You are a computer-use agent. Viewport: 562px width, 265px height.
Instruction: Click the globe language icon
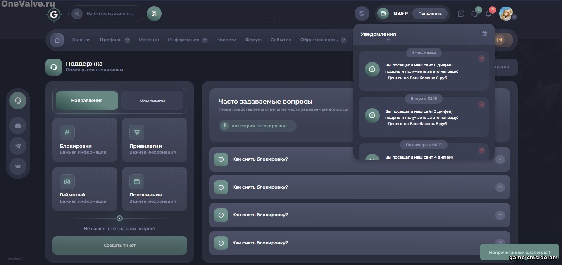[362, 14]
